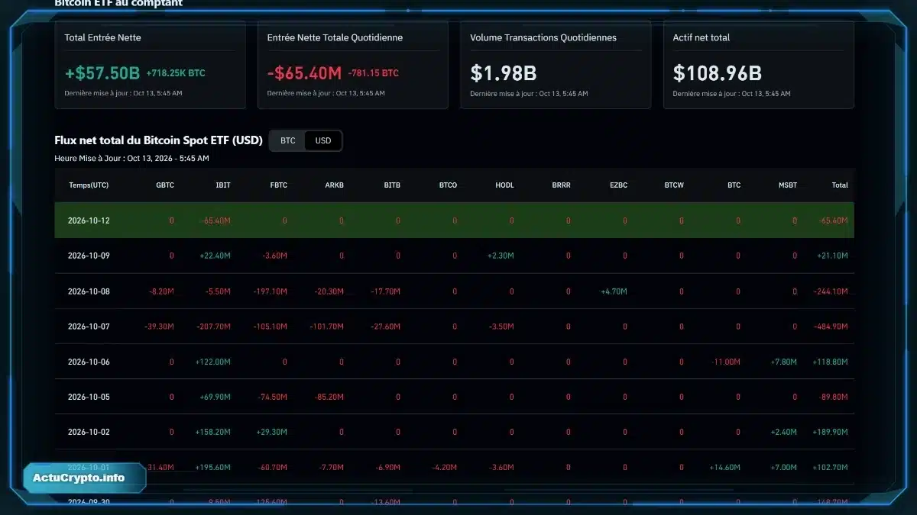Click the BTC column header in the table
The width and height of the screenshot is (917, 515).
pos(734,185)
